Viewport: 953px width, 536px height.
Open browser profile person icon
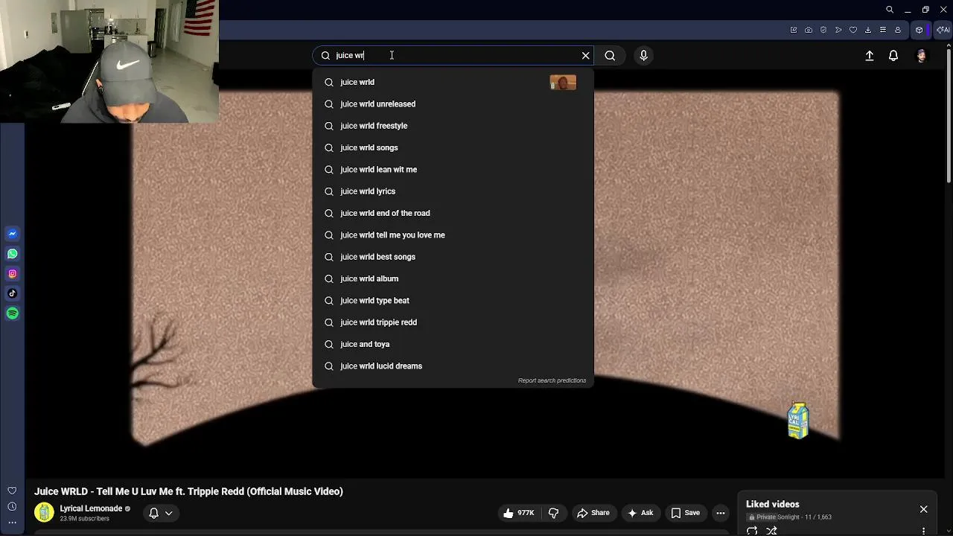pos(898,30)
